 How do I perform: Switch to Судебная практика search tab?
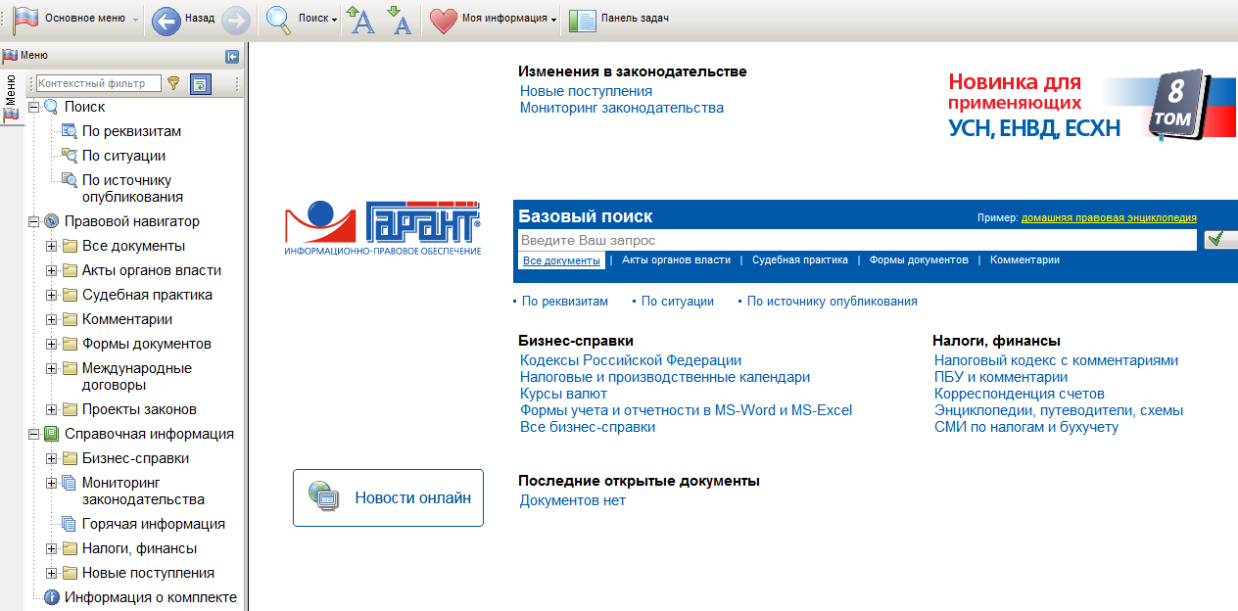pos(799,259)
